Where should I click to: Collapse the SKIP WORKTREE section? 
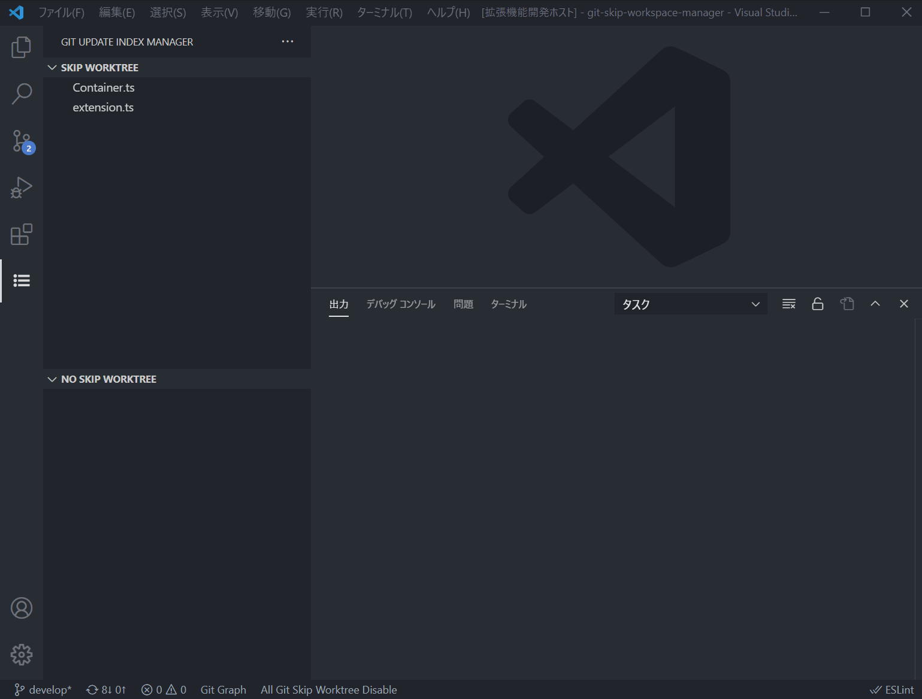pos(177,68)
